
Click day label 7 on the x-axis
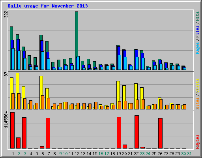(x=49, y=154)
